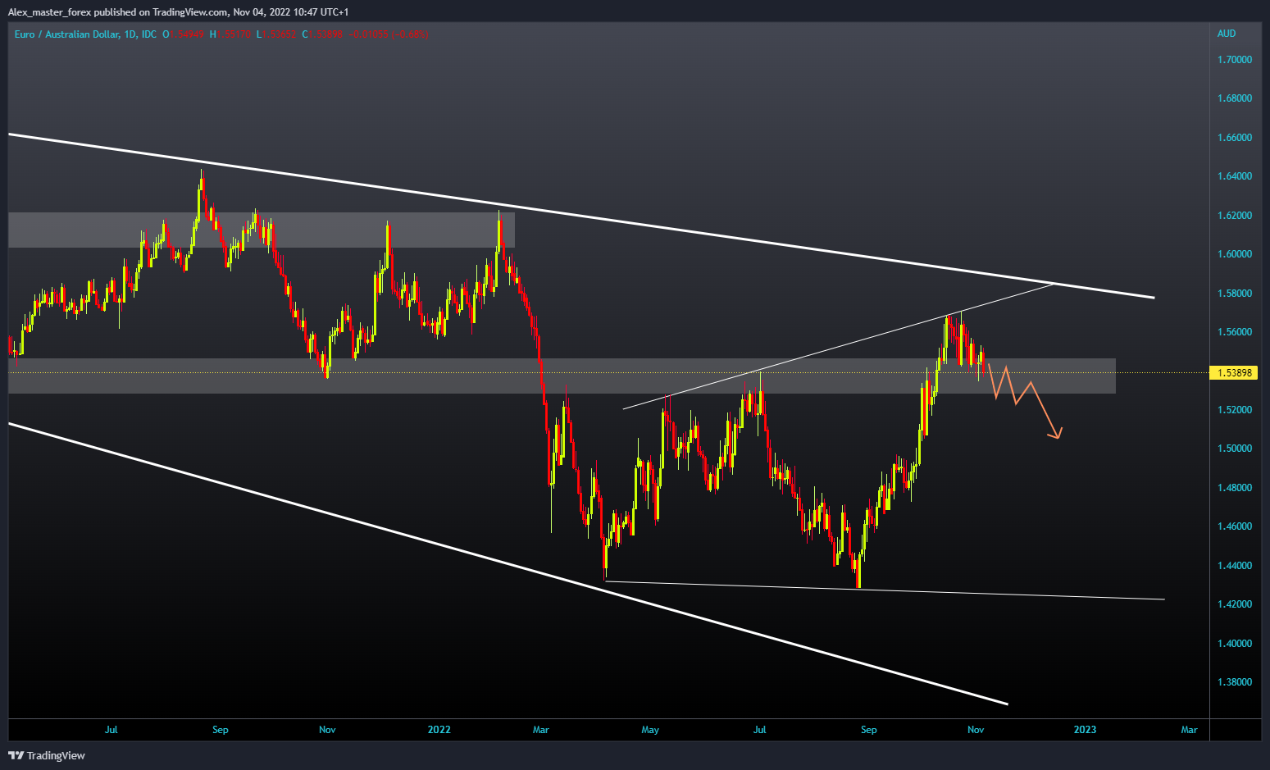This screenshot has height=770, width=1270.
Task: Click the Nov label just left of 2022 on the time axis
Action: pyautogui.click(x=327, y=730)
